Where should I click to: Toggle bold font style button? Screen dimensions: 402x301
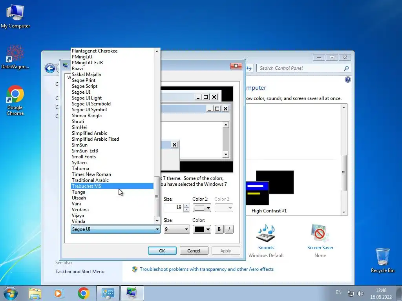coord(219,229)
